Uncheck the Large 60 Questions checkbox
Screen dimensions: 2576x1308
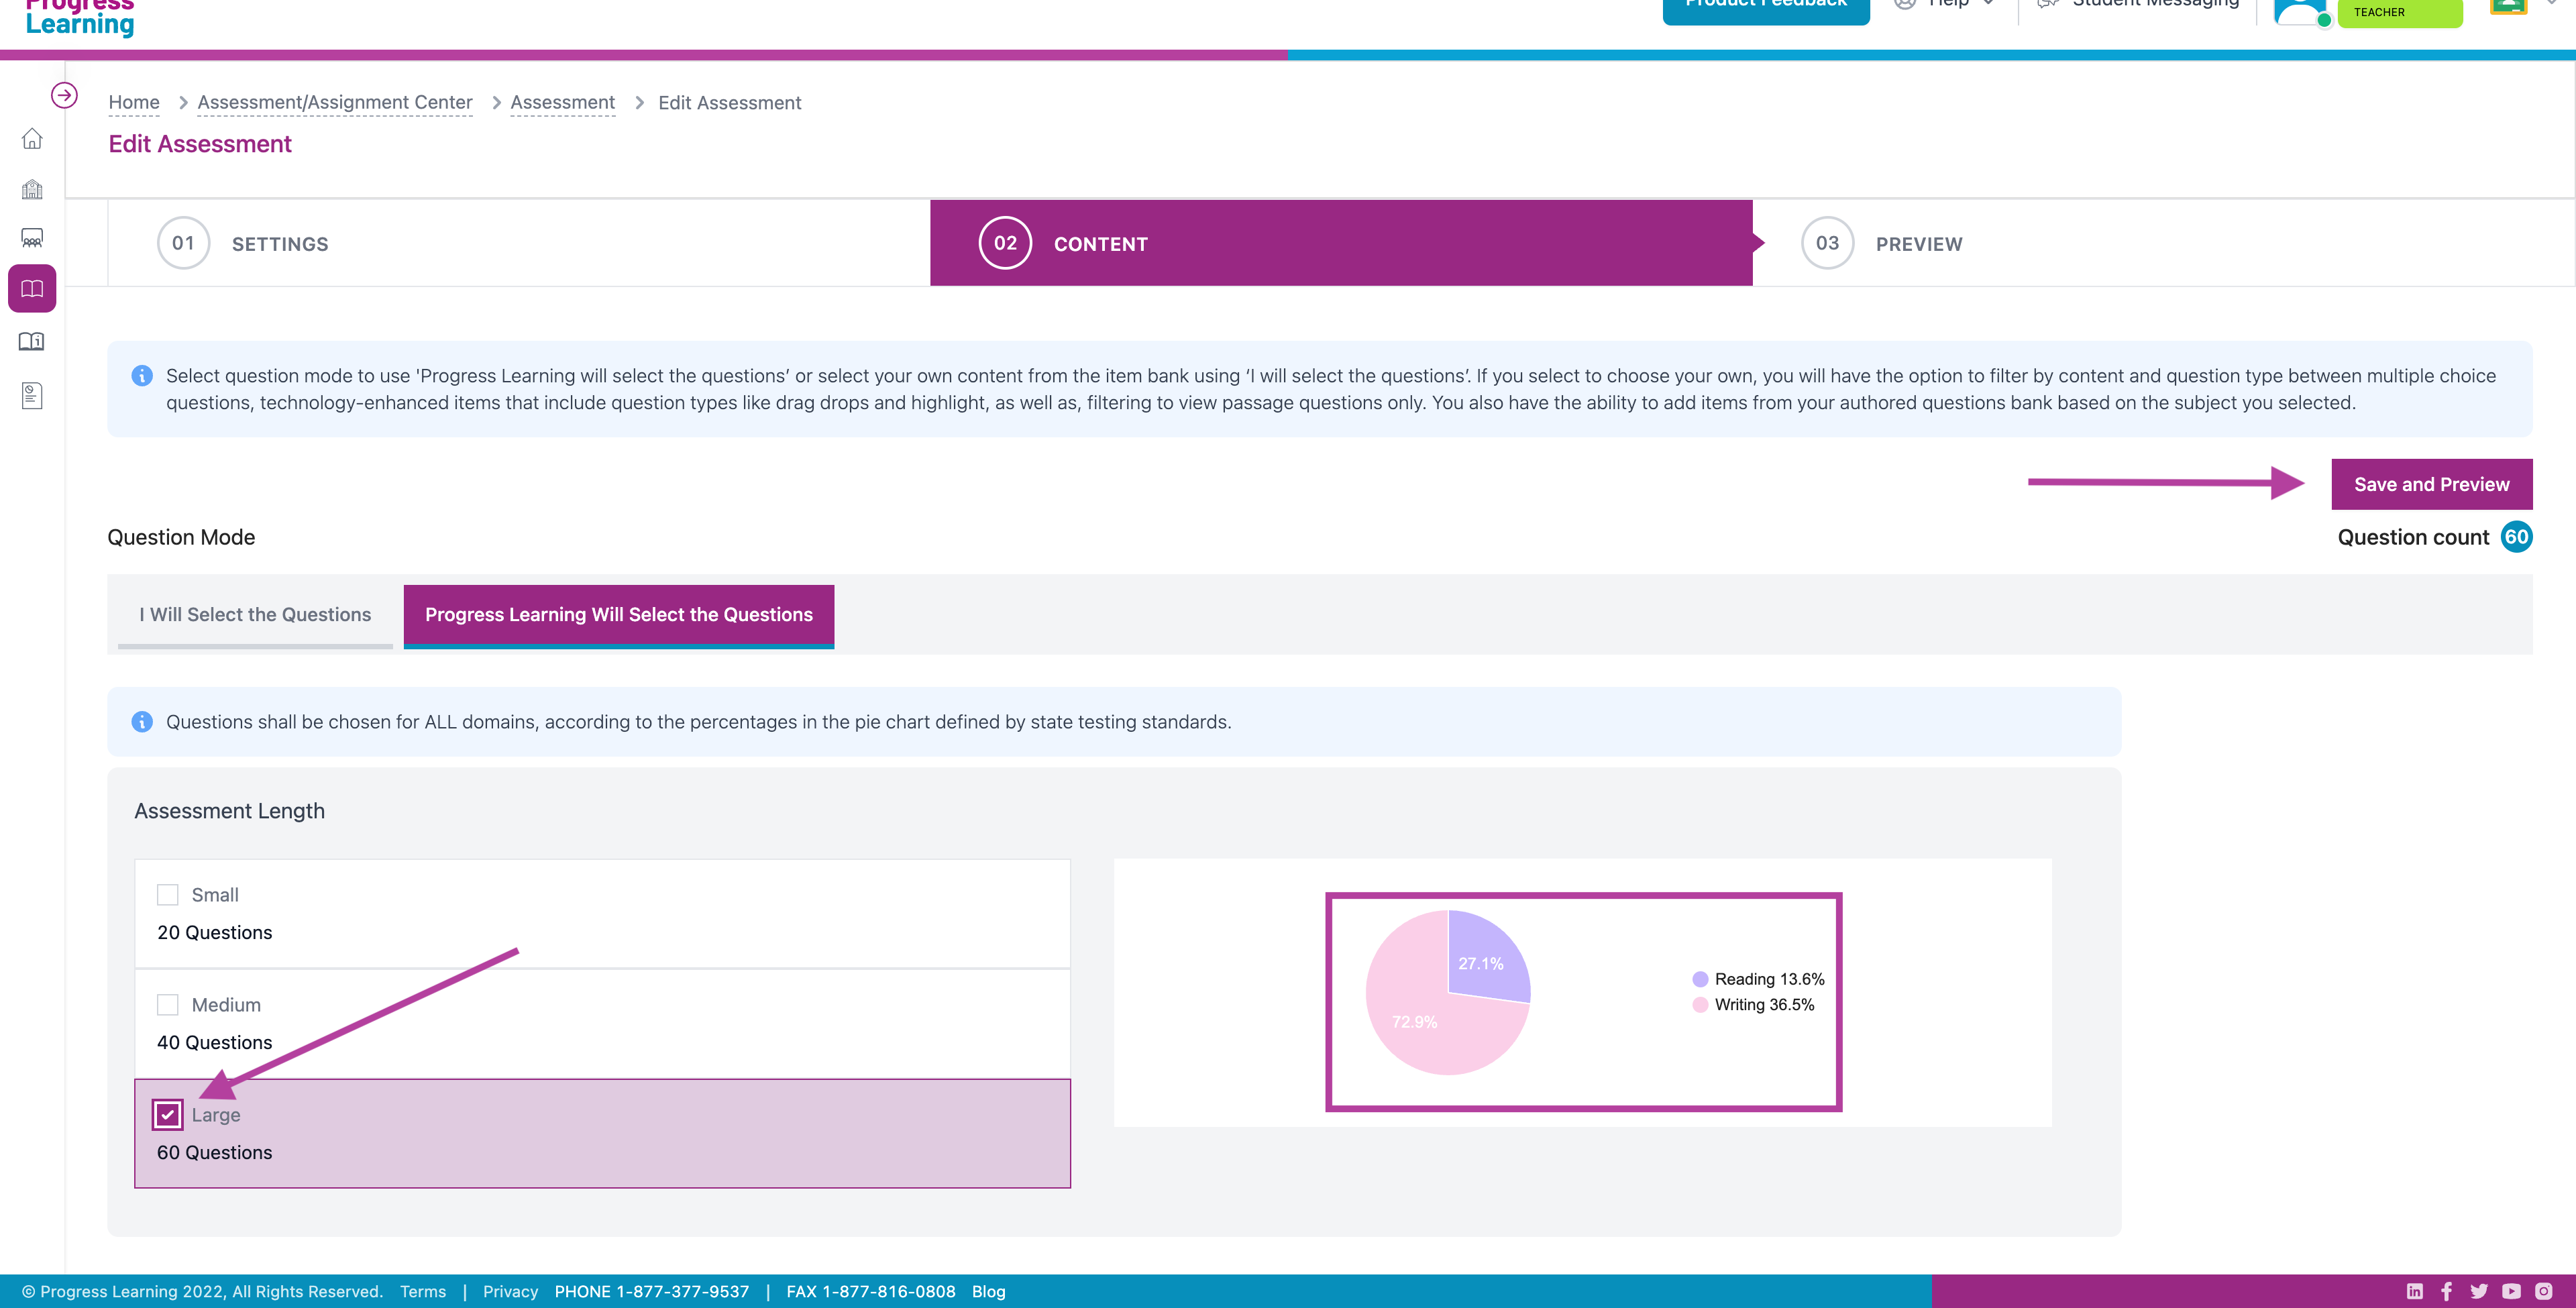coord(167,1114)
